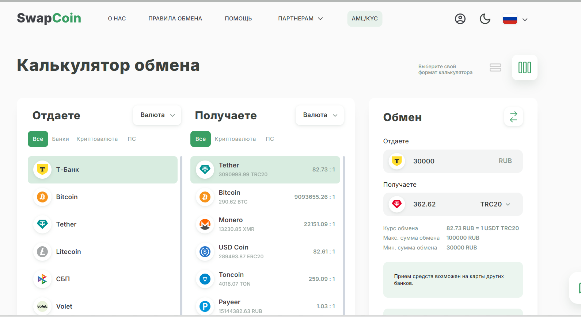Click the Т-Банк yellow shield icon in list
The width and height of the screenshot is (581, 317).
pos(42,170)
